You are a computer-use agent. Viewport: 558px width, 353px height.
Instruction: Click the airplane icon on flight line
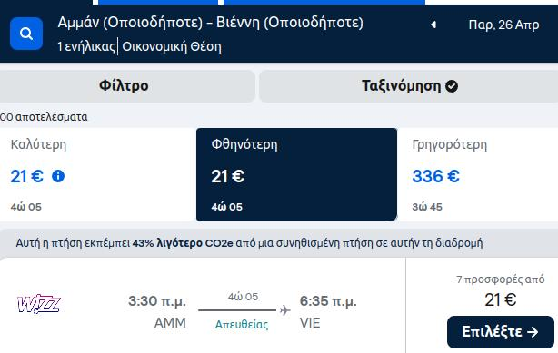tap(284, 310)
